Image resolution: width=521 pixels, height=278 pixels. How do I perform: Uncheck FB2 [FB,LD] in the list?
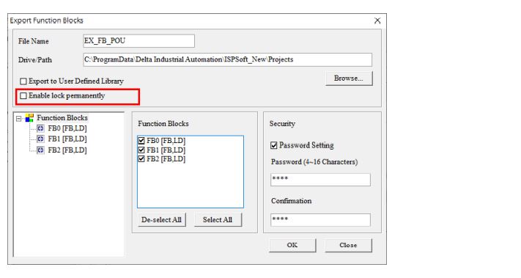pos(141,159)
